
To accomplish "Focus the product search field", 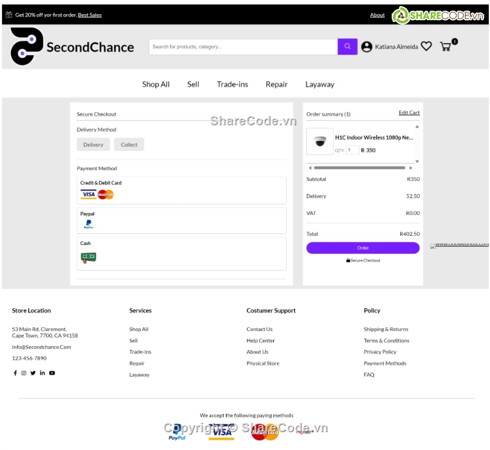I will coord(243,47).
